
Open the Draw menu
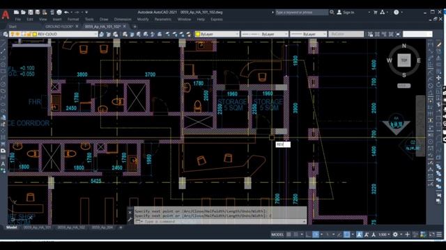point(104,19)
